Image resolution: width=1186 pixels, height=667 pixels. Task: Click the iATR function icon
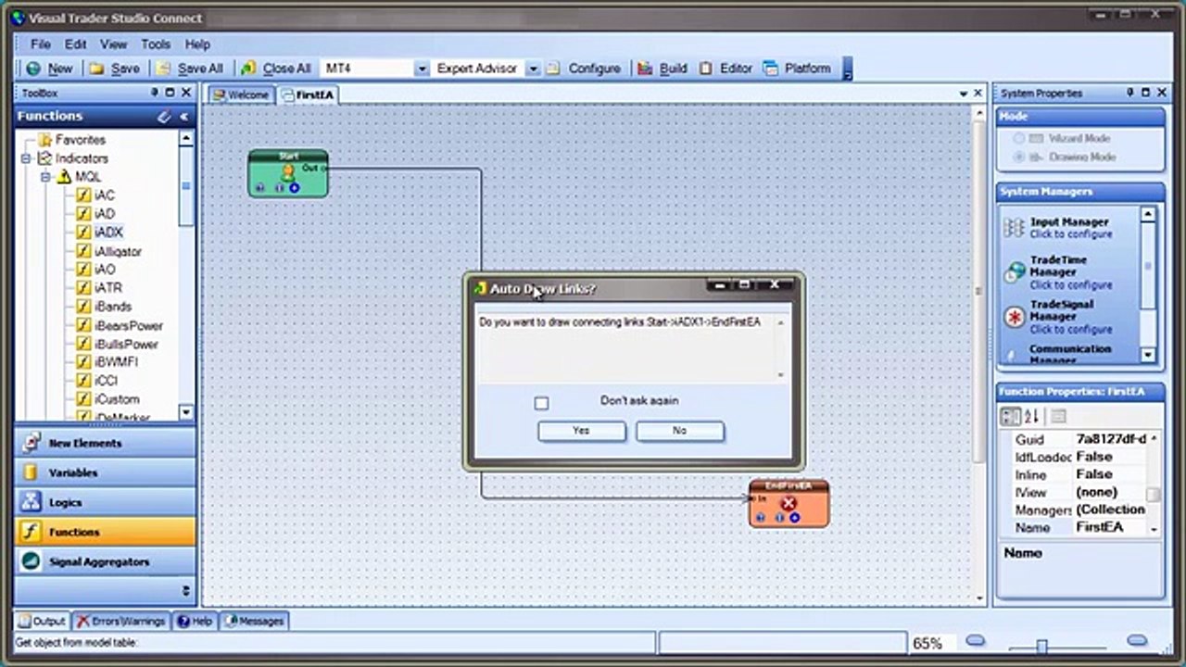[x=83, y=288]
